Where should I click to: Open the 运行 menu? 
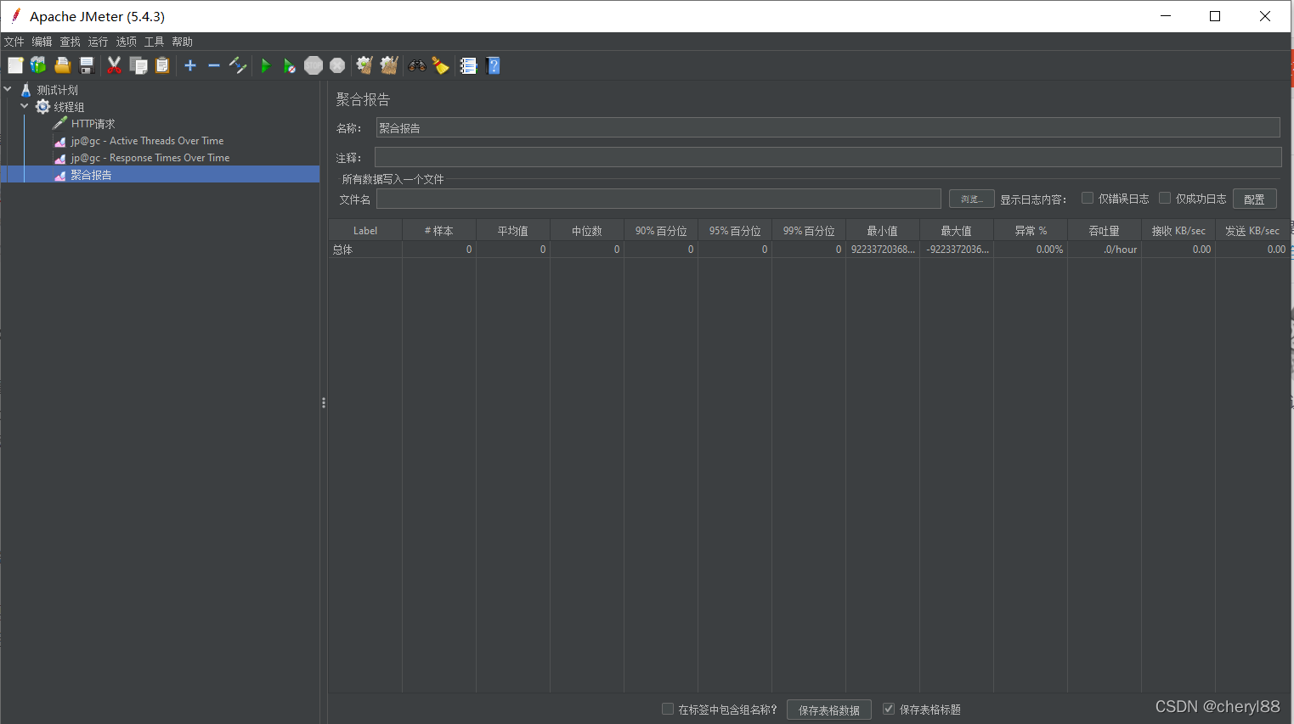(98, 42)
